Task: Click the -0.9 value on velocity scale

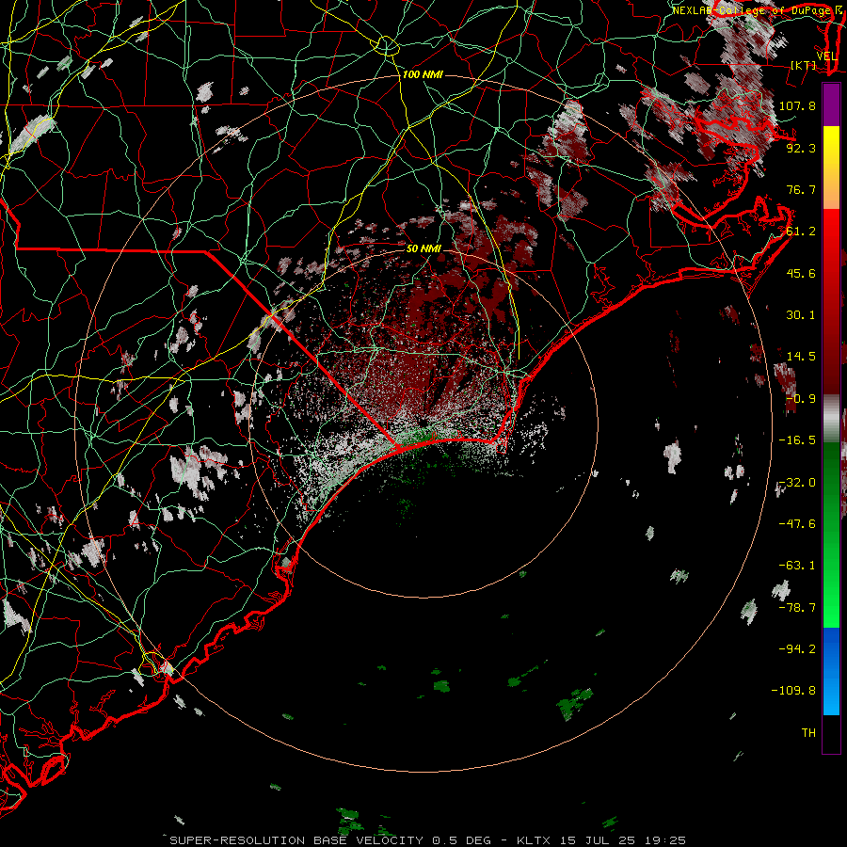Action: click(x=801, y=399)
